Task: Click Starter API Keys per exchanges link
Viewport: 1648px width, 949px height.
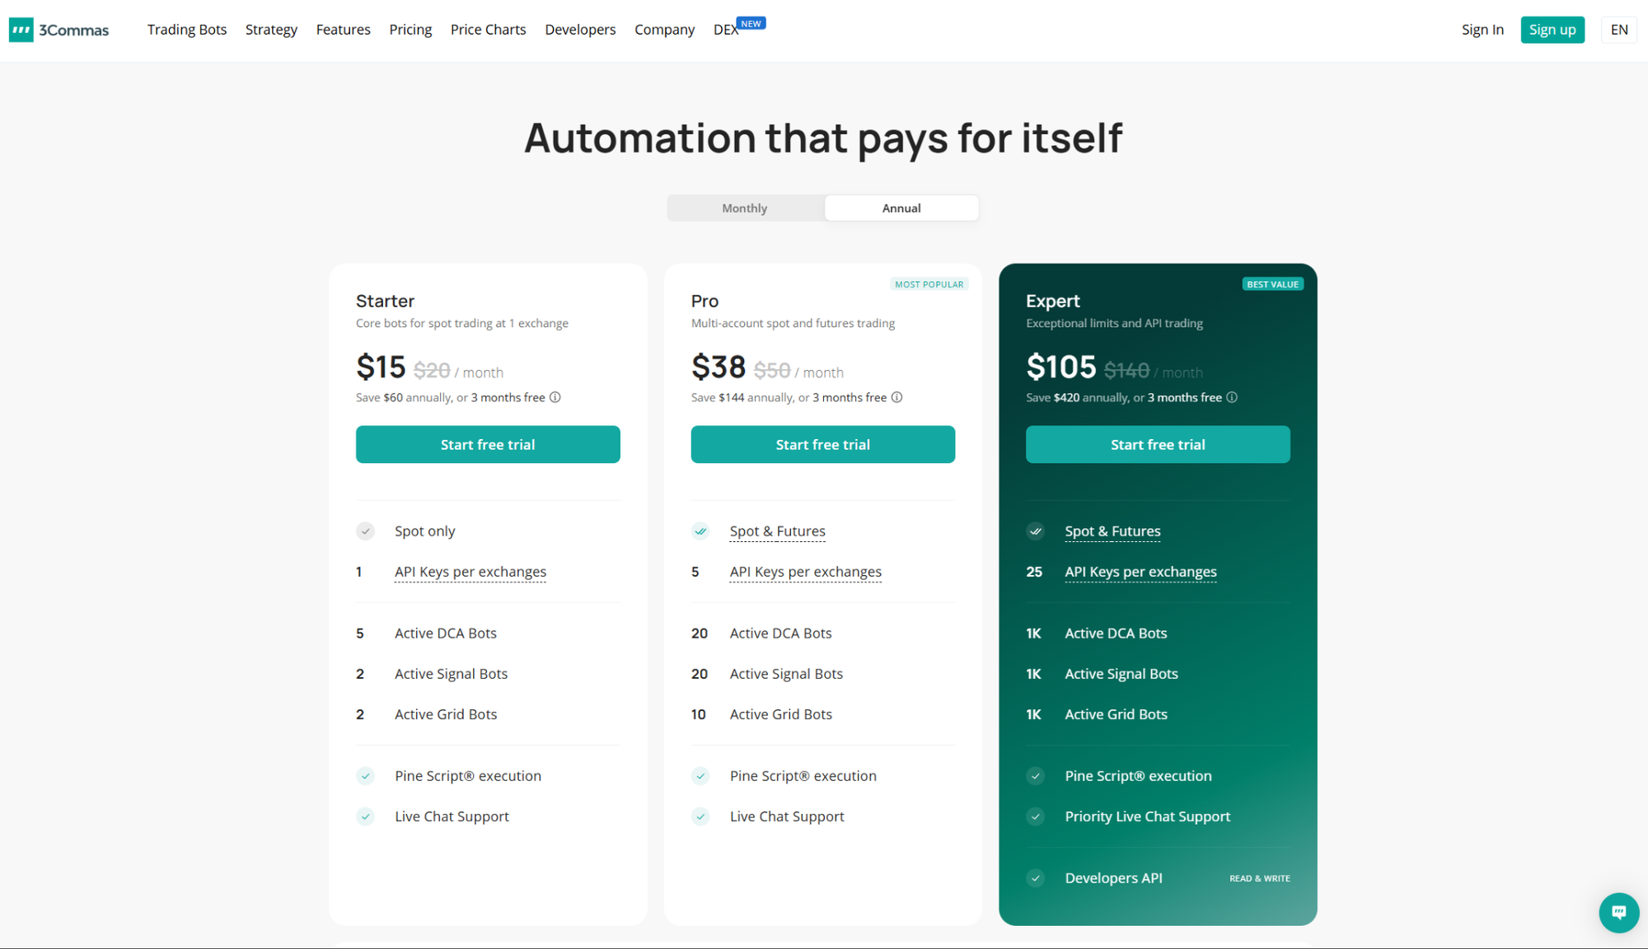Action: point(471,572)
